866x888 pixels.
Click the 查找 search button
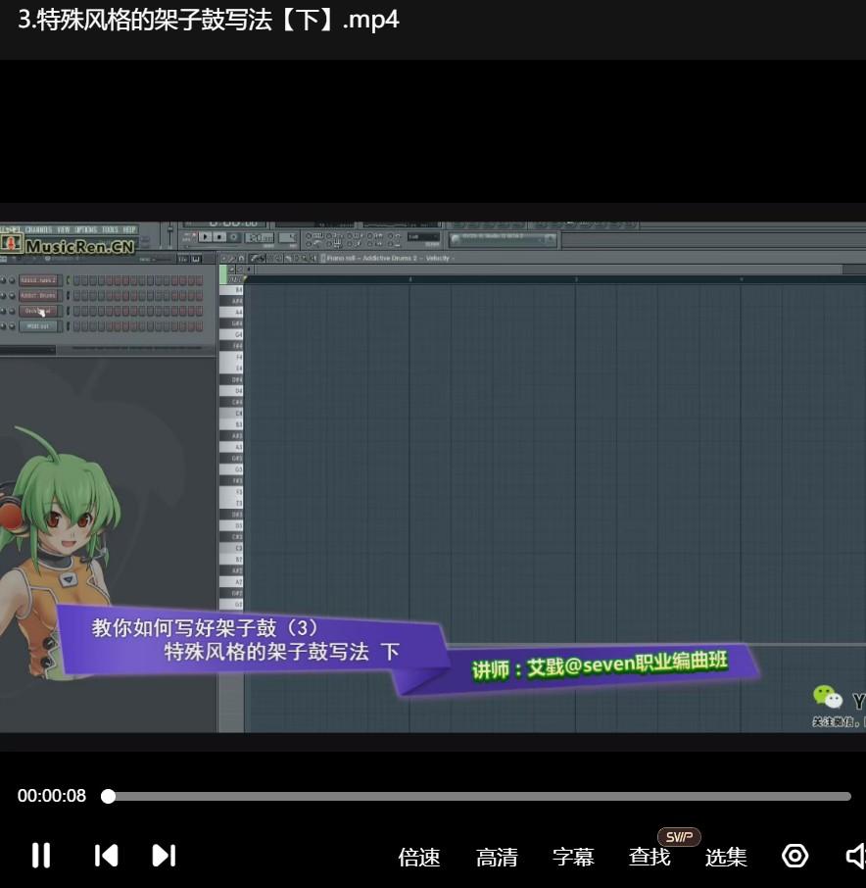point(649,857)
